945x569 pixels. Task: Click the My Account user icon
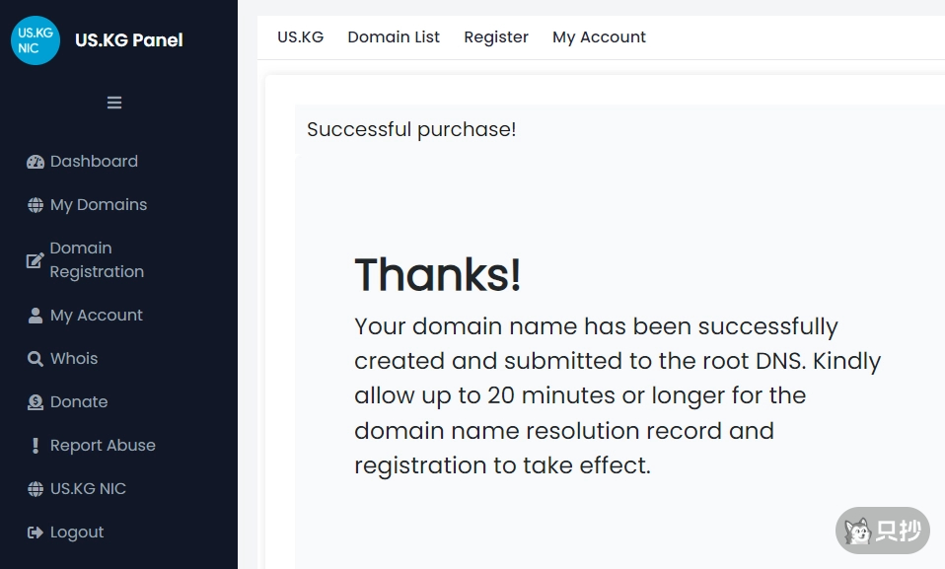pyautogui.click(x=36, y=316)
